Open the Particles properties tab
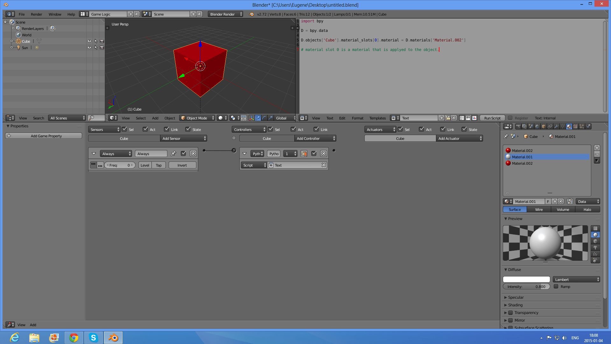This screenshot has height=344, width=611. click(582, 126)
